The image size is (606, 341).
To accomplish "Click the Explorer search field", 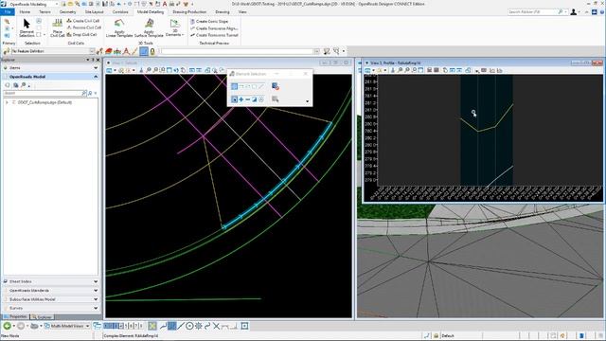I will [43, 93].
